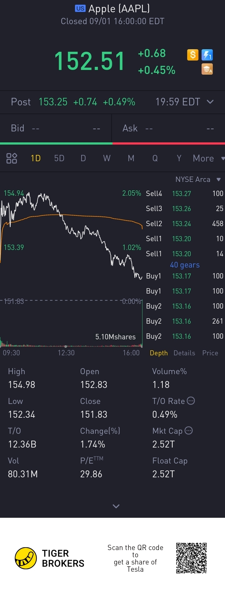Switch to the 5D chart tab
Viewport: 225px width, 599px height.
[x=59, y=158]
